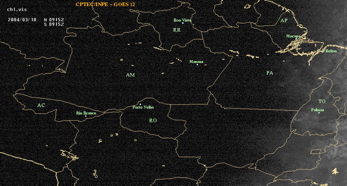Click the CPTEC/INPE - GOES 12 title

[x=105, y=4]
